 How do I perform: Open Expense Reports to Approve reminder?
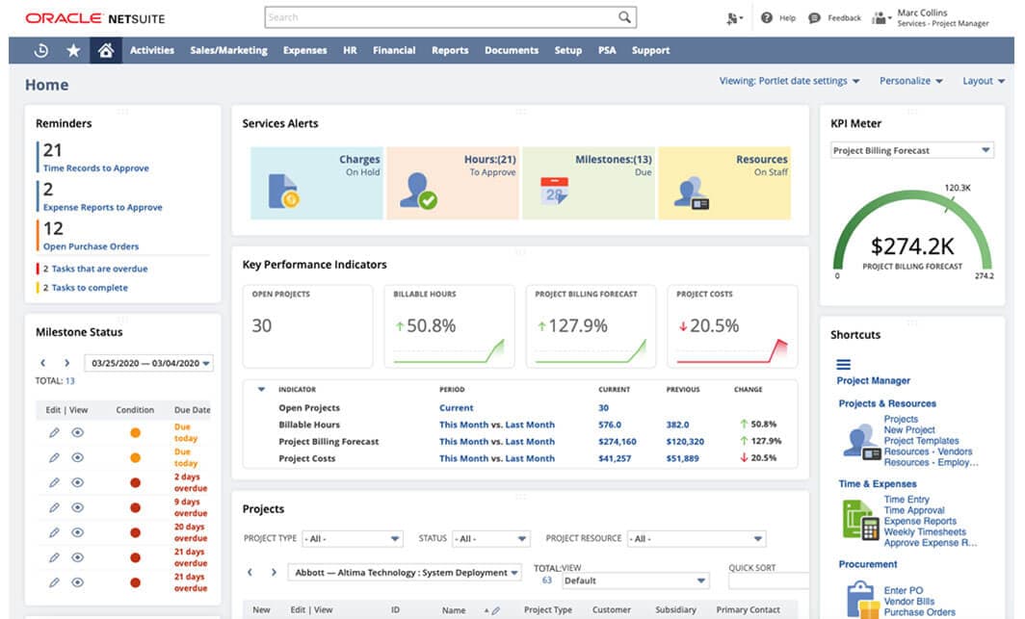tap(103, 207)
